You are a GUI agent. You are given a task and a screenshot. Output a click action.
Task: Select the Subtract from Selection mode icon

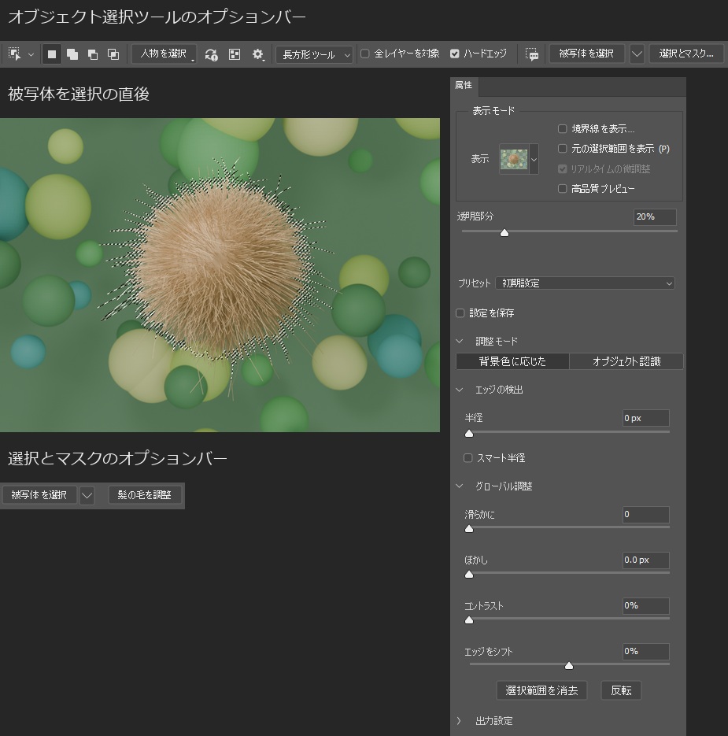pyautogui.click(x=93, y=54)
